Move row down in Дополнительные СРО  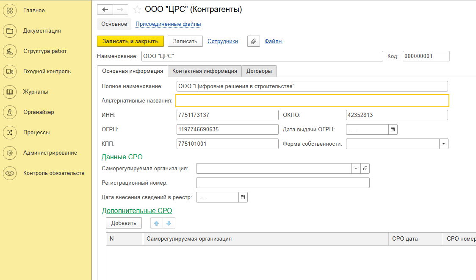[169, 223]
